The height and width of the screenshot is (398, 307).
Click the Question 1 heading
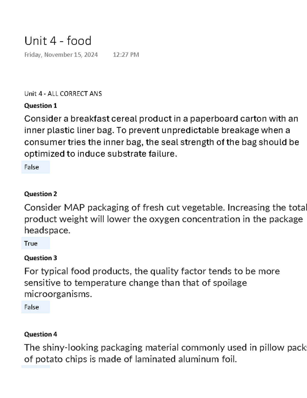(40, 106)
